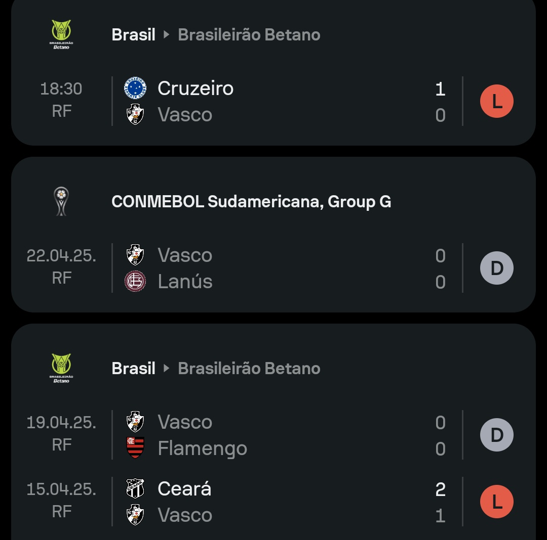547x540 pixels.
Task: Tap Vasco's crest in the Lanús match
Action: (135, 255)
